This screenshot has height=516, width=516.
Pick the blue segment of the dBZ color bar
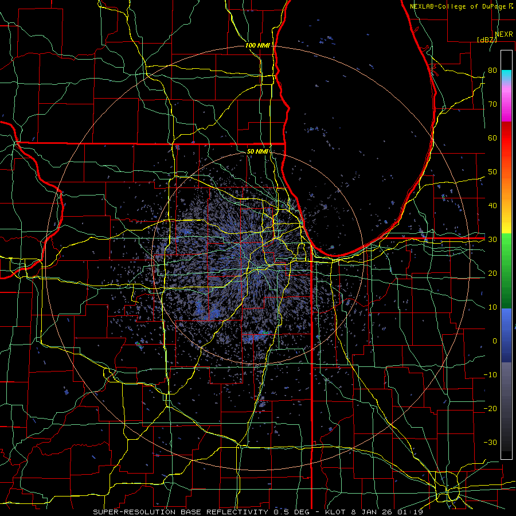click(506, 335)
